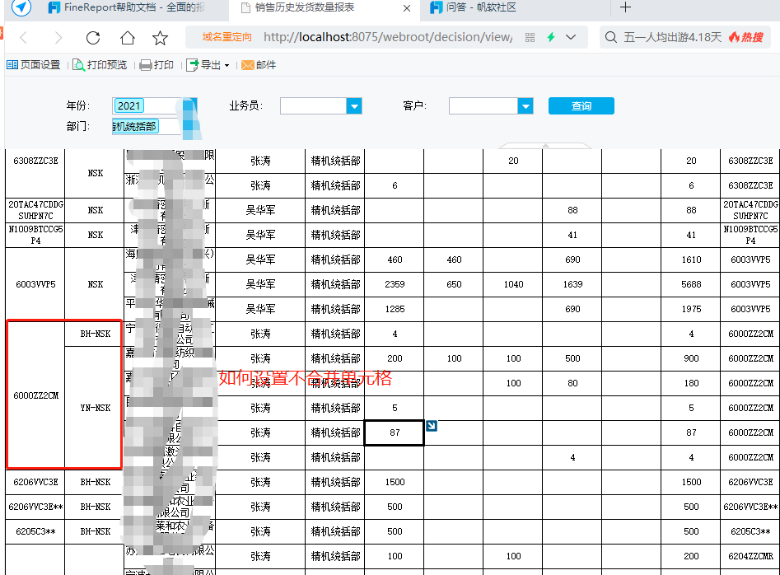
Task: Click the 年份 input field with 2021
Action: click(144, 105)
